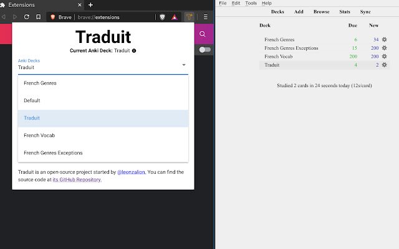Click the Extensions tab title

click(x=21, y=5)
